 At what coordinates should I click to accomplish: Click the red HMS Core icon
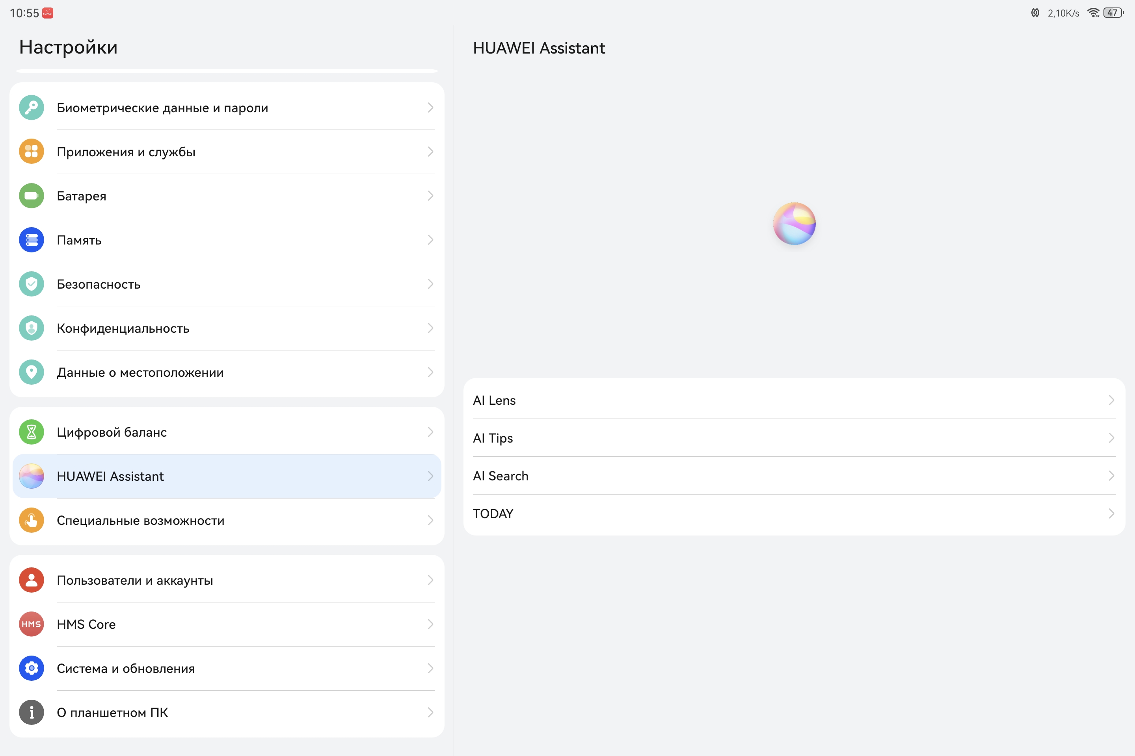point(32,624)
